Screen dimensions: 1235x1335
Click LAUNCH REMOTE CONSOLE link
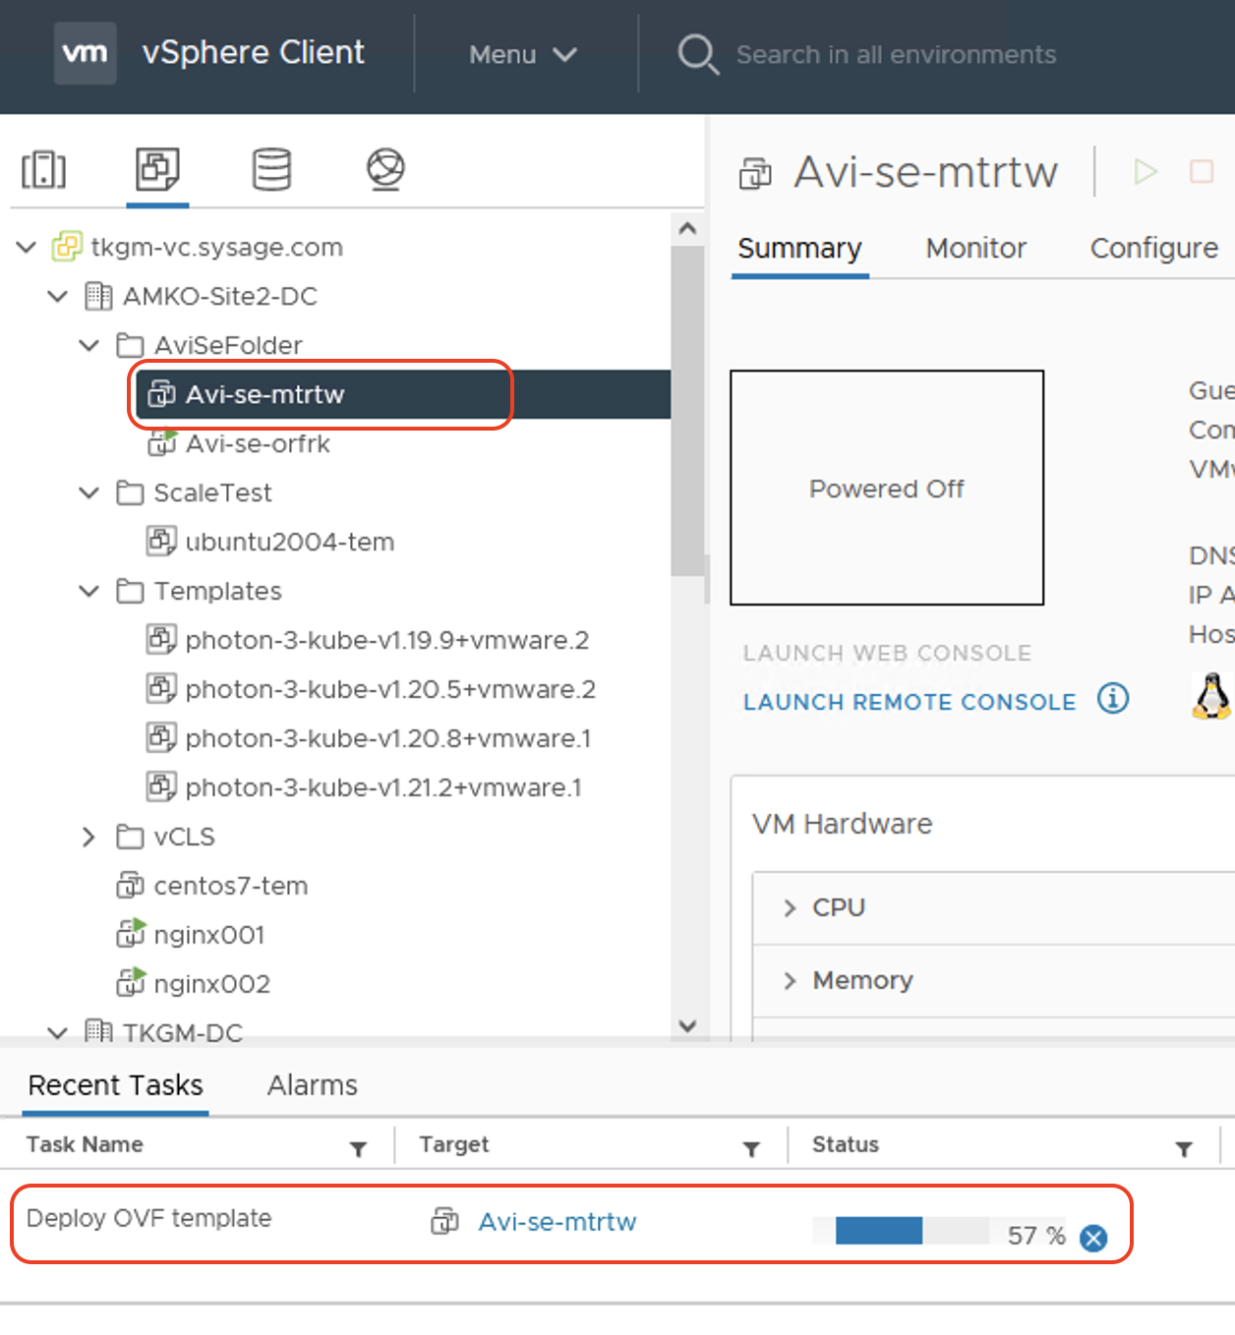(x=910, y=702)
